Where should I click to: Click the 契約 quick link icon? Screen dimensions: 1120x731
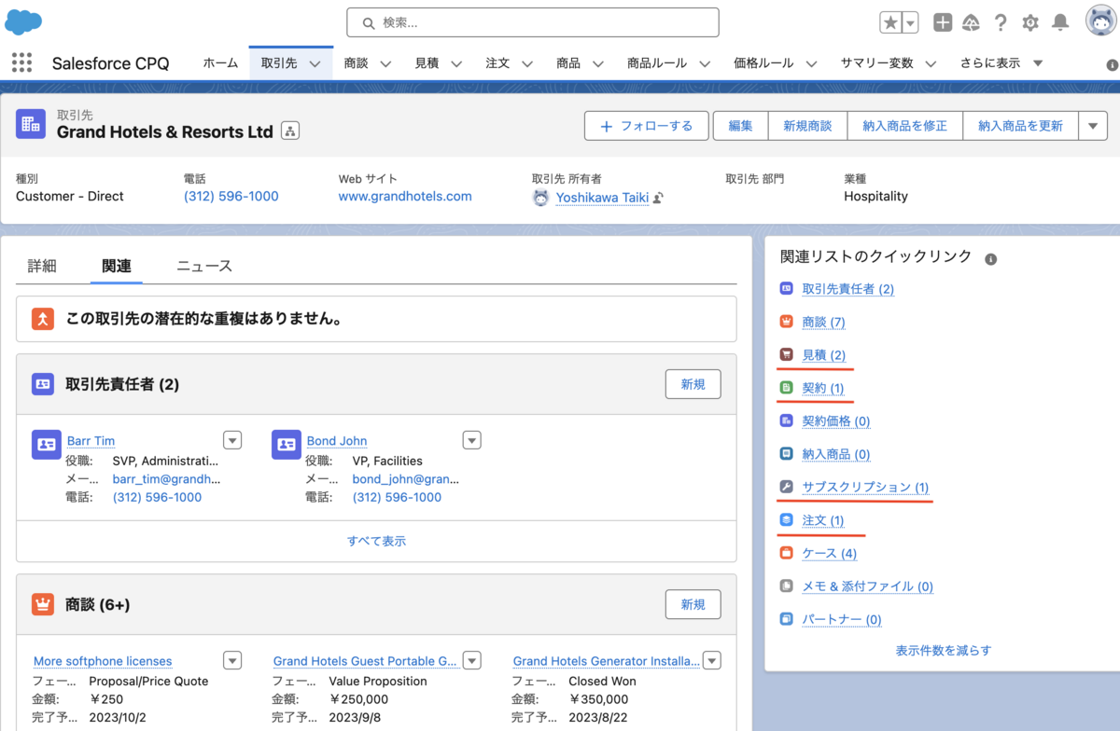point(785,388)
